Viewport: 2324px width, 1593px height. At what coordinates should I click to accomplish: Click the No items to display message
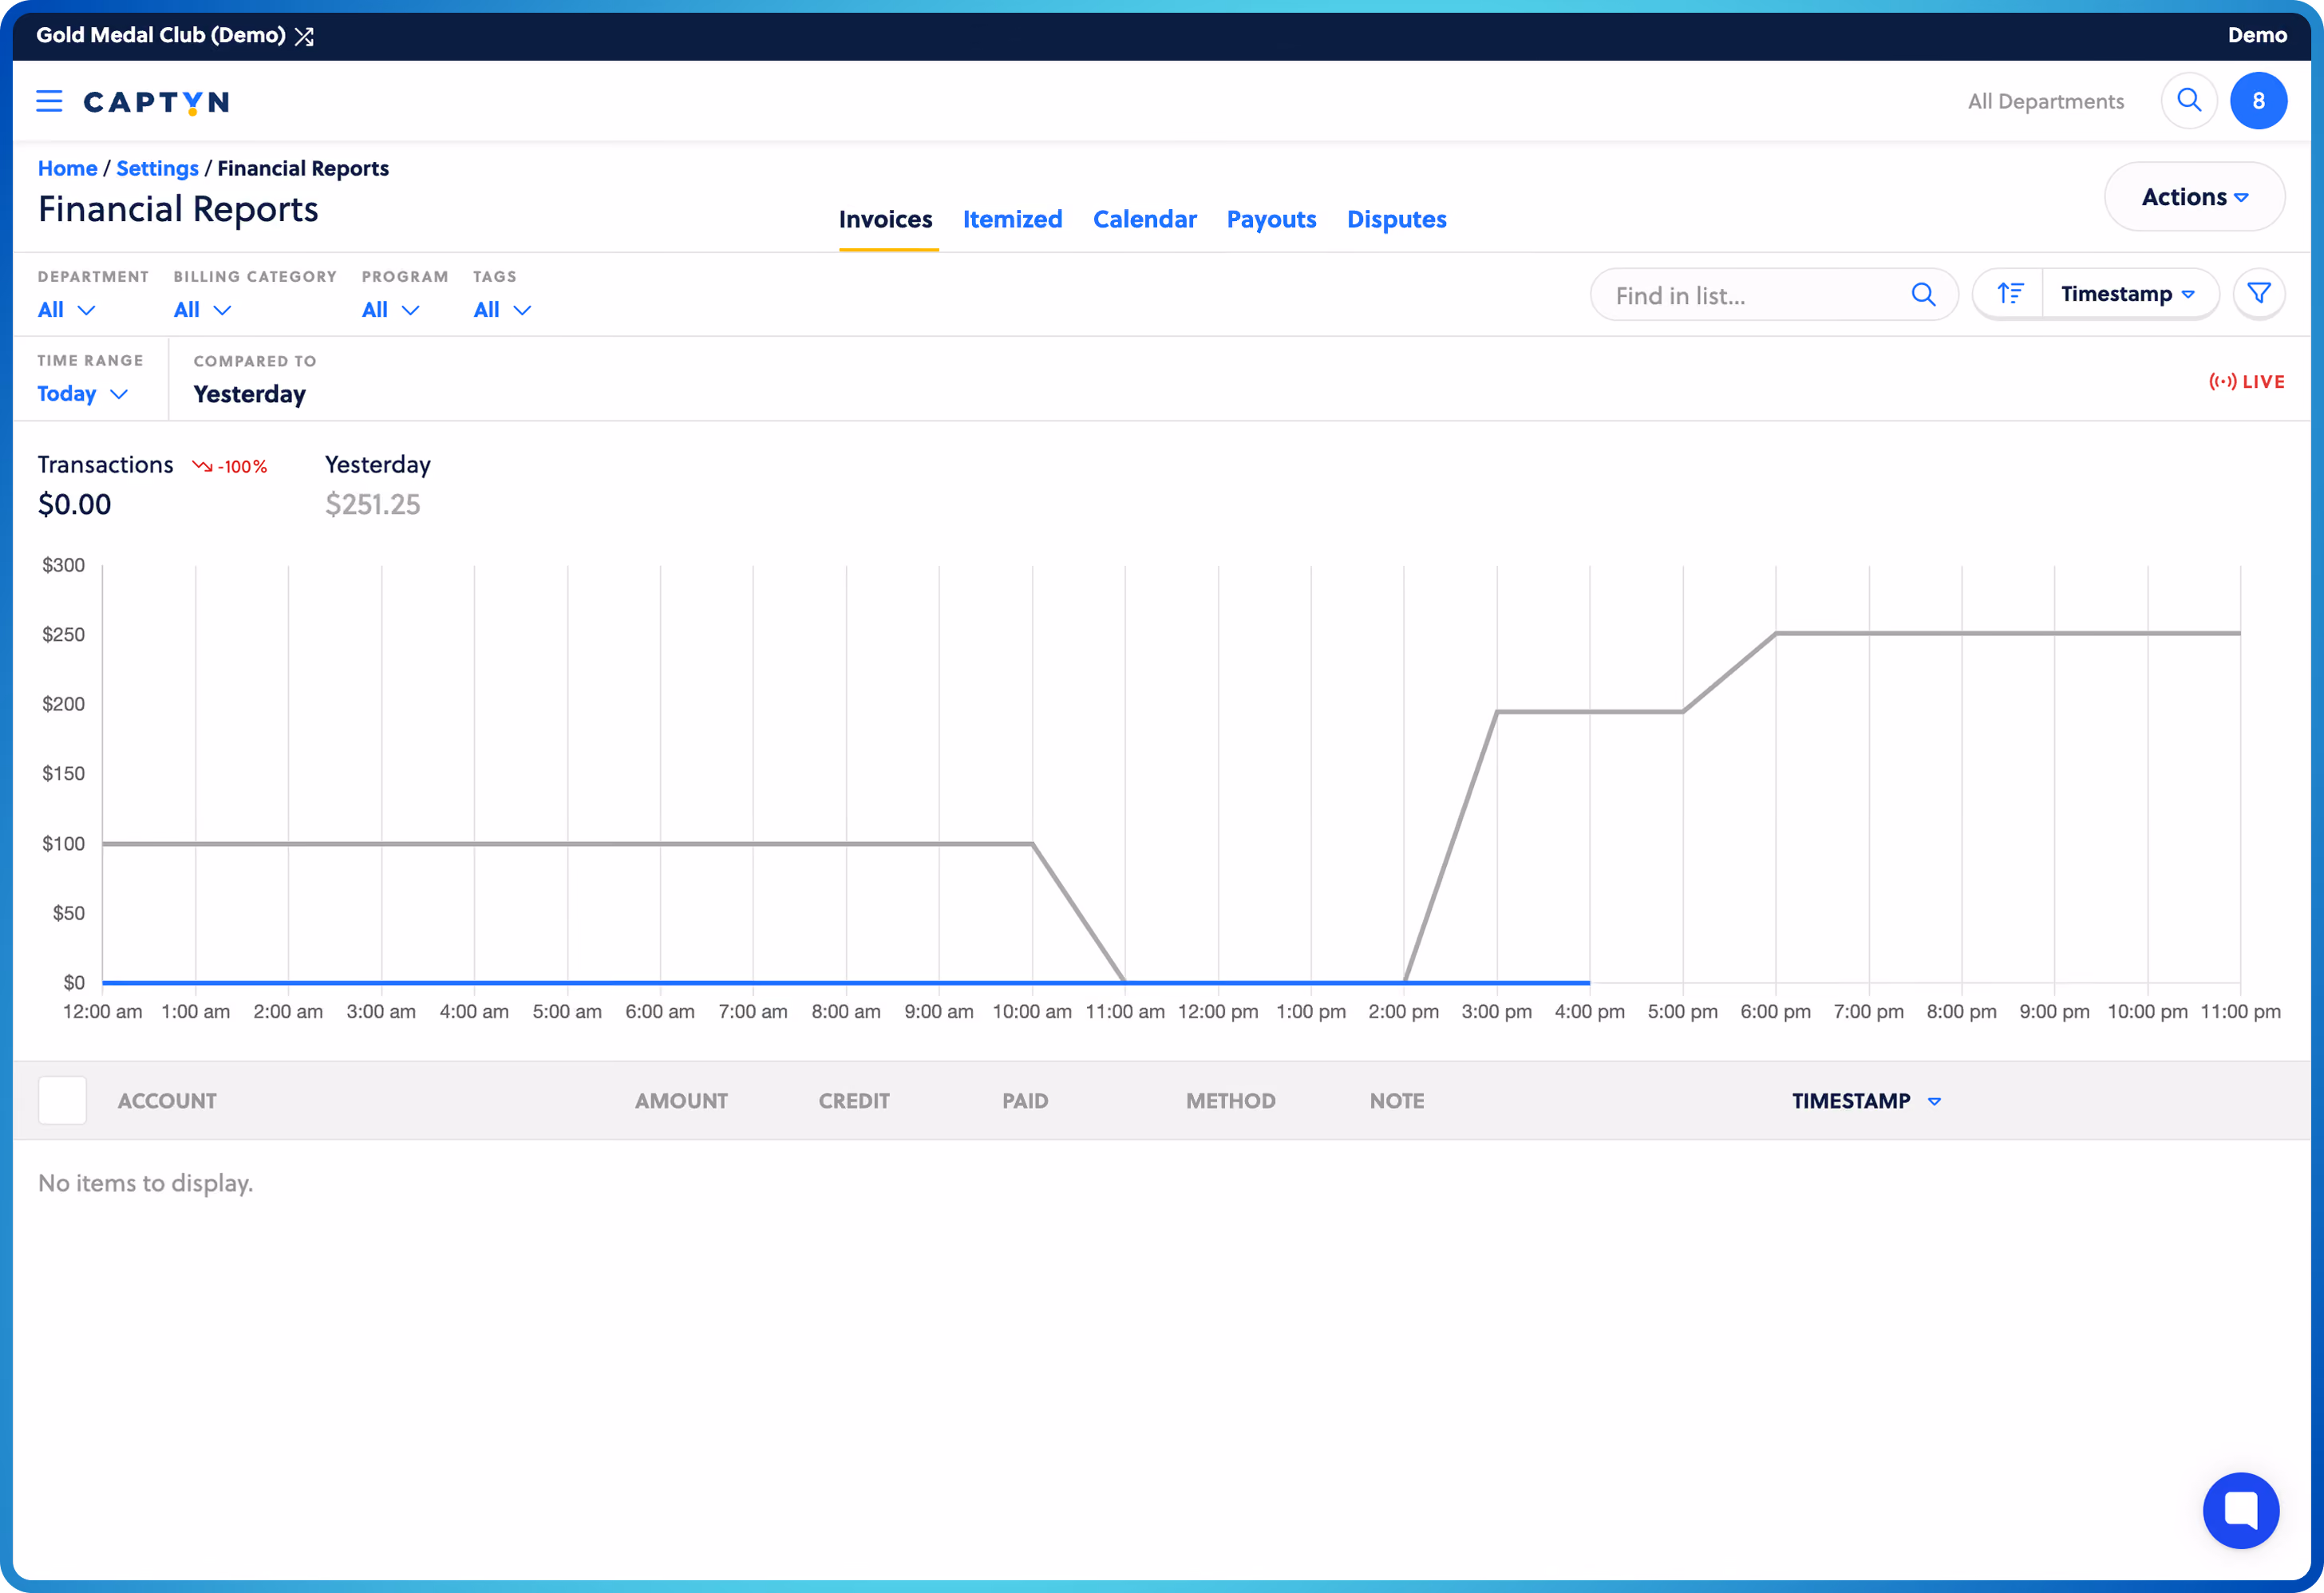(x=145, y=1183)
